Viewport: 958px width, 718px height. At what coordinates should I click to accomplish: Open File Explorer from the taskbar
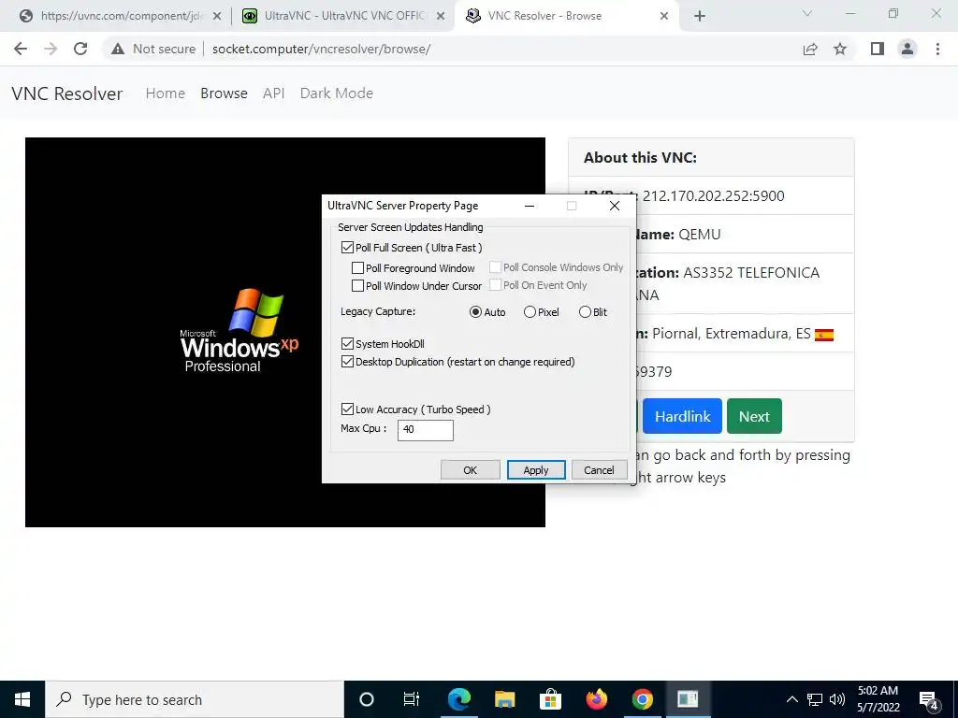click(504, 699)
